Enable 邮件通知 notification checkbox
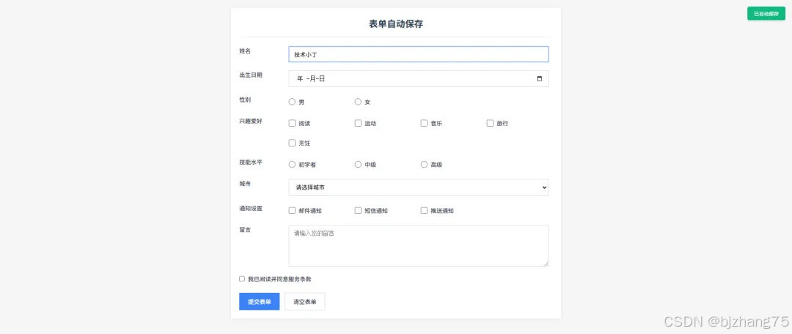 pyautogui.click(x=292, y=210)
